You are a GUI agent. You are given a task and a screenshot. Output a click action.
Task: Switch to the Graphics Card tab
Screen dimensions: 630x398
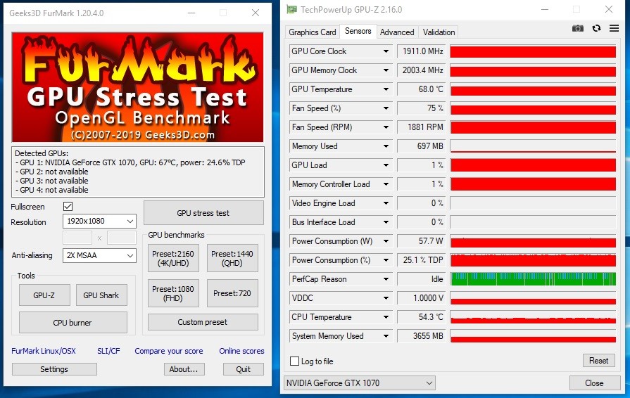[x=313, y=32]
